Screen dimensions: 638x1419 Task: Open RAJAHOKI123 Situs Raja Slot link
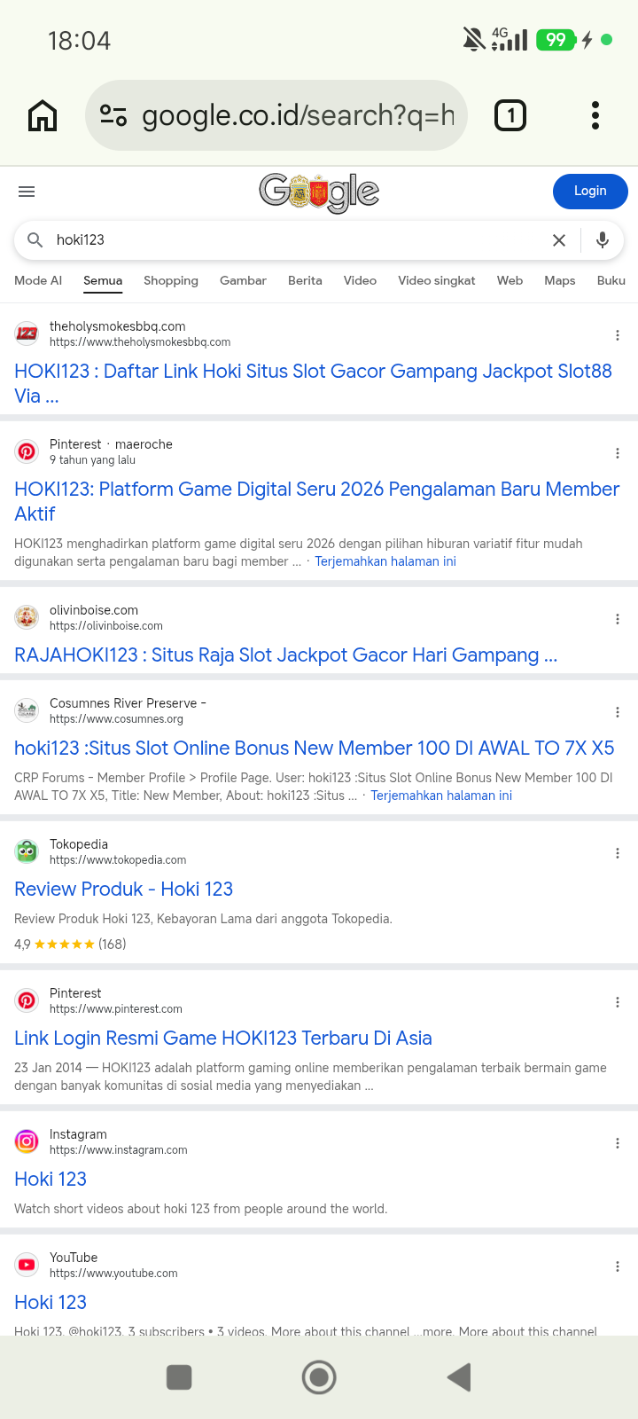click(x=286, y=655)
